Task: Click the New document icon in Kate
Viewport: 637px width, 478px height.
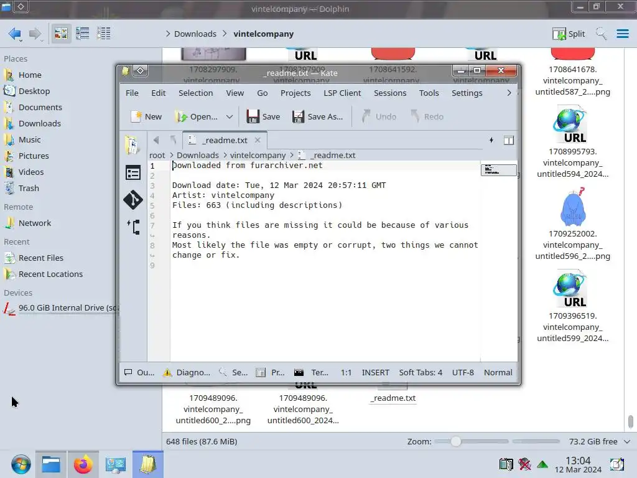Action: (x=146, y=116)
